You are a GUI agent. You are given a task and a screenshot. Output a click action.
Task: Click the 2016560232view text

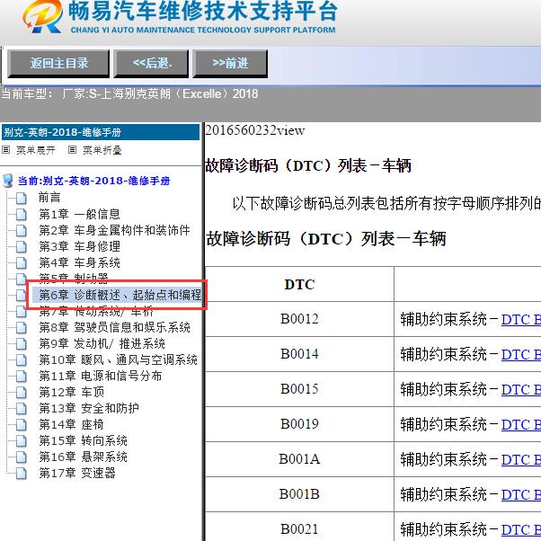pyautogui.click(x=255, y=131)
